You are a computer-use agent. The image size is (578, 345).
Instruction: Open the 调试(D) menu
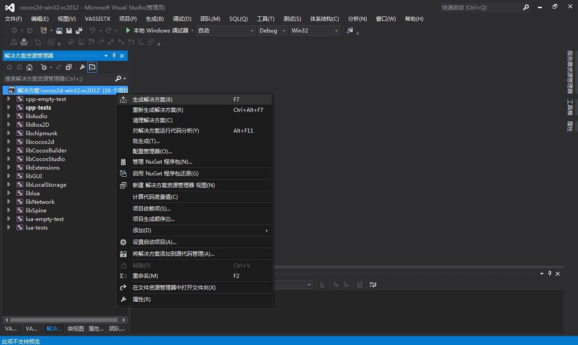pyautogui.click(x=182, y=19)
